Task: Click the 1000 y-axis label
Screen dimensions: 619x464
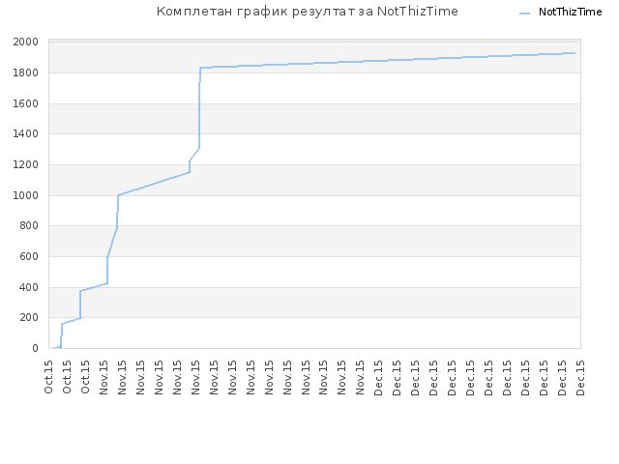Action: 26,195
